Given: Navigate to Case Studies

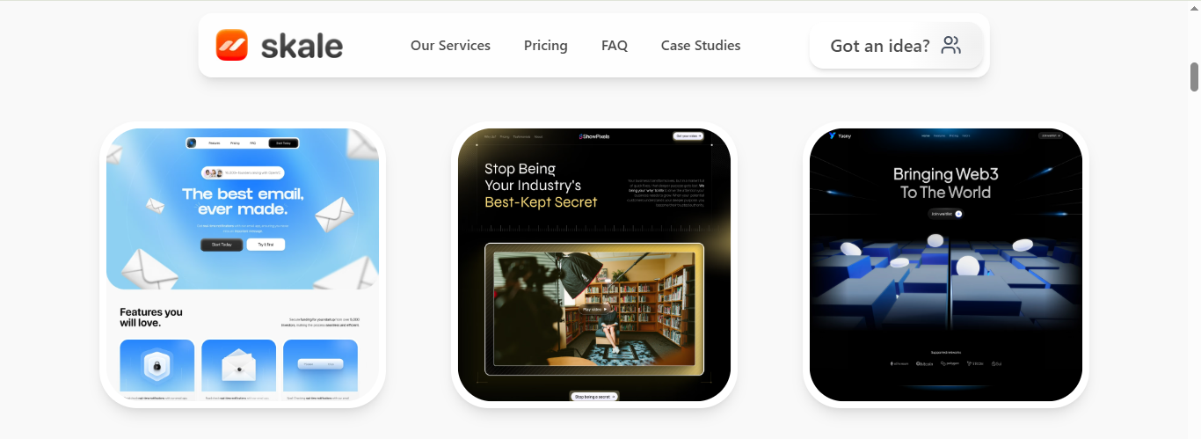Looking at the screenshot, I should click(x=701, y=46).
